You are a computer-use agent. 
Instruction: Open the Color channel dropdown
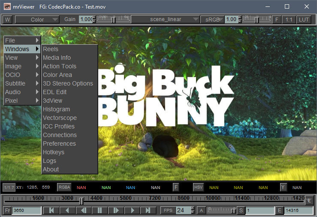point(37,19)
